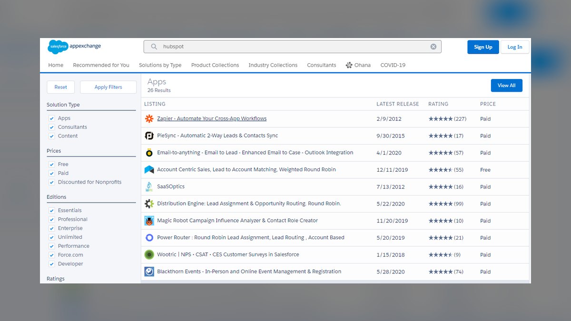Click the View All button
571x321 pixels.
coord(506,86)
